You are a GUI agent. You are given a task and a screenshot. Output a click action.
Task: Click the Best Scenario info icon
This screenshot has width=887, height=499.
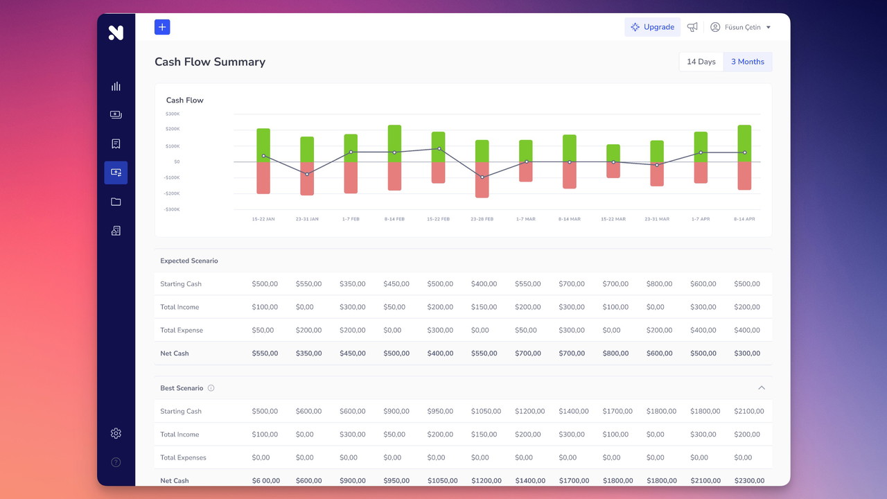click(x=211, y=388)
